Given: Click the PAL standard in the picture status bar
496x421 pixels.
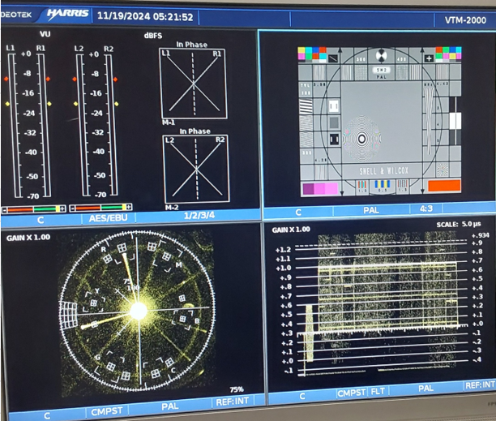Looking at the screenshot, I should [371, 210].
